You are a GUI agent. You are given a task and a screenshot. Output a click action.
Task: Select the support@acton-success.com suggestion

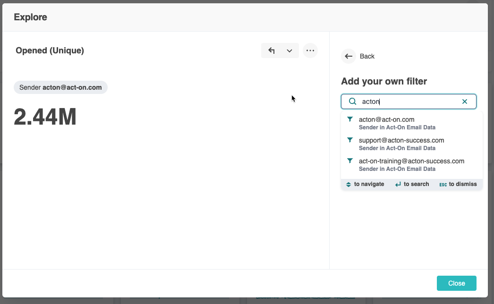pyautogui.click(x=401, y=140)
